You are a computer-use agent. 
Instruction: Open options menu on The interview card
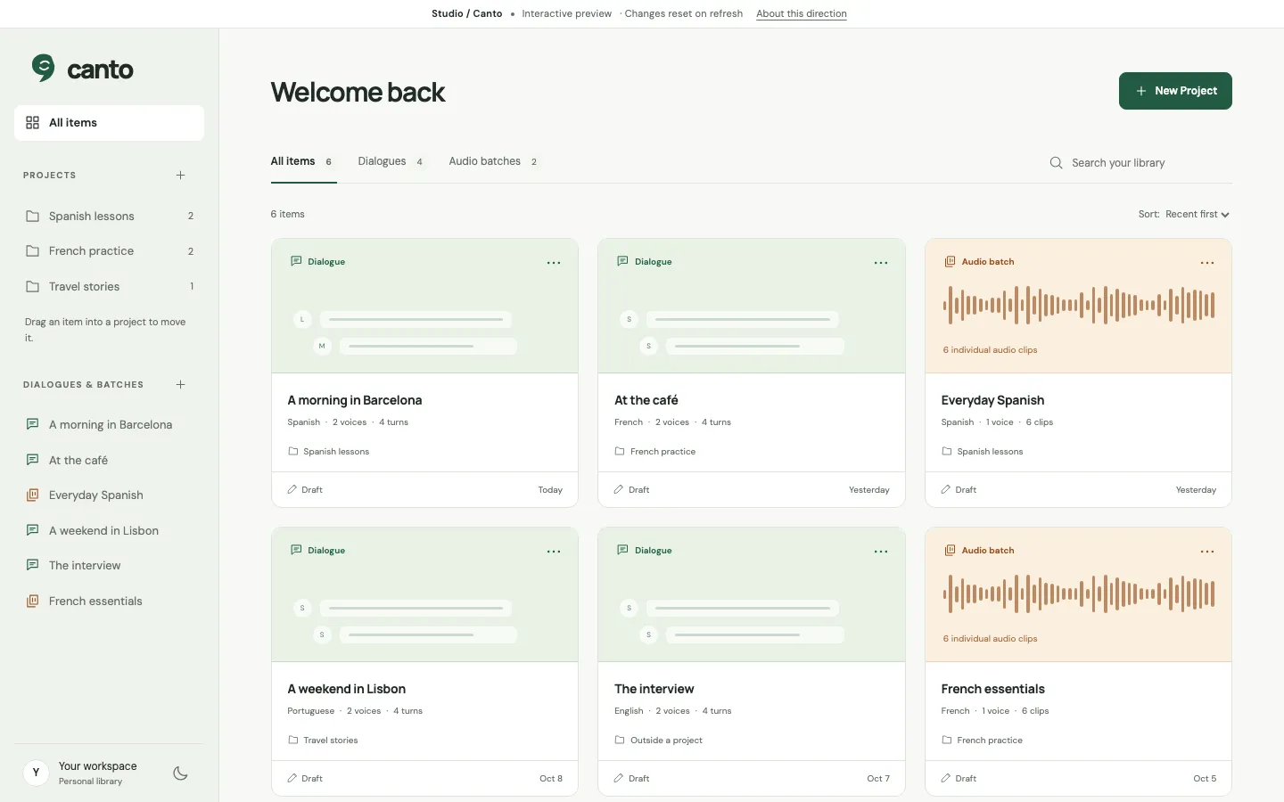coord(881,552)
